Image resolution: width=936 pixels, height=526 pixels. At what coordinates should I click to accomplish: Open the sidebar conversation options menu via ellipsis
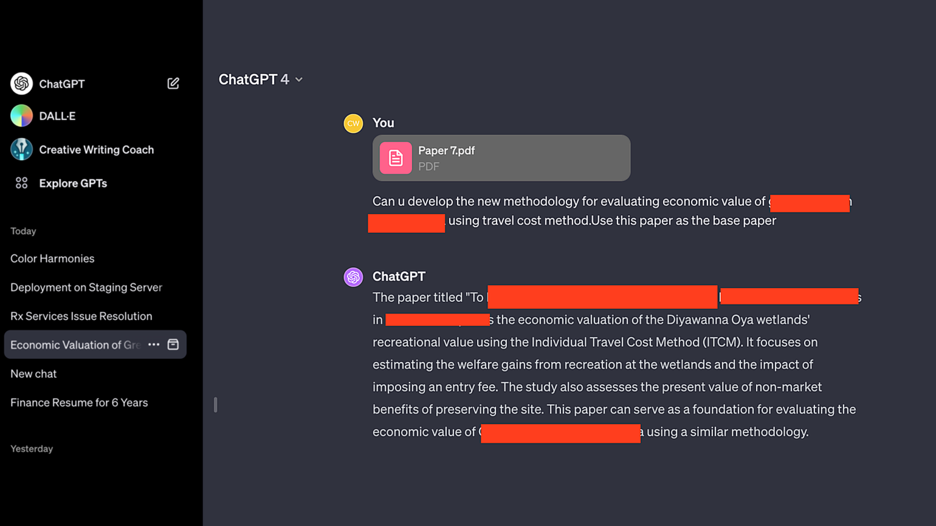click(154, 344)
